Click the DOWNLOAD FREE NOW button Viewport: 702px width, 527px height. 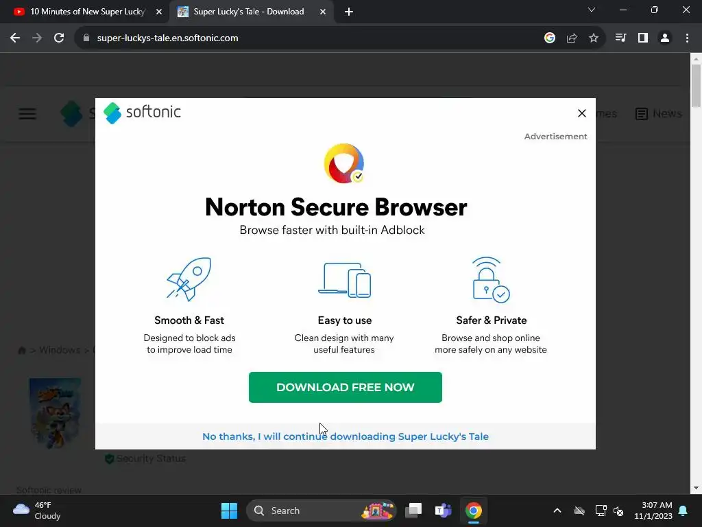click(x=346, y=387)
